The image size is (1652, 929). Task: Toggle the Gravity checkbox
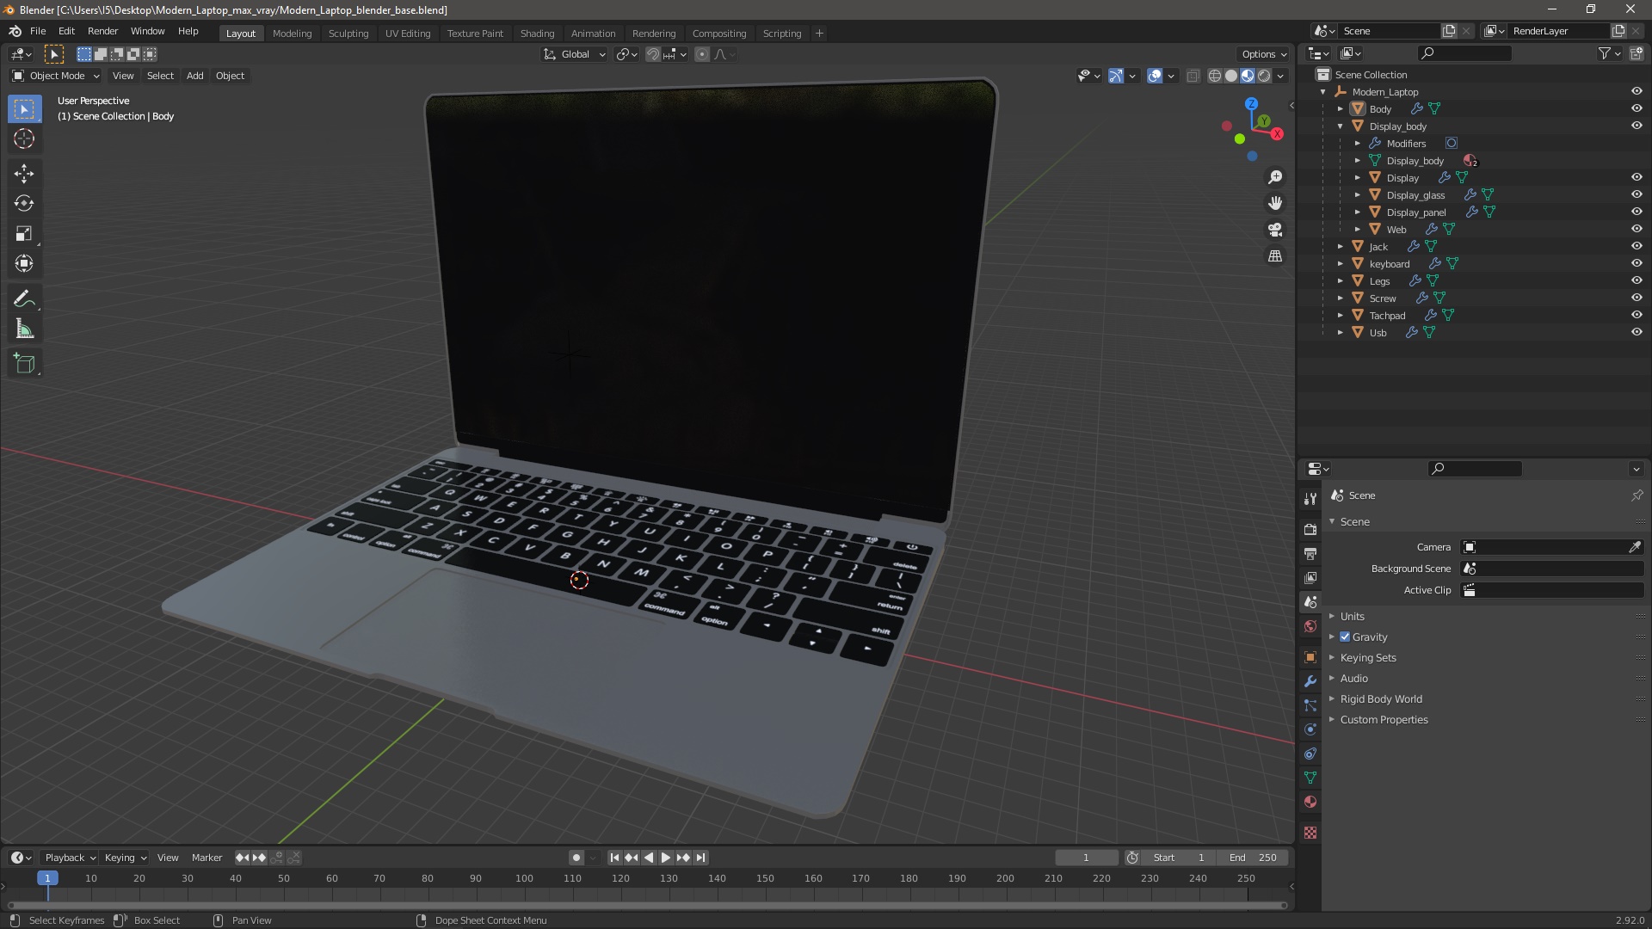pyautogui.click(x=1345, y=637)
